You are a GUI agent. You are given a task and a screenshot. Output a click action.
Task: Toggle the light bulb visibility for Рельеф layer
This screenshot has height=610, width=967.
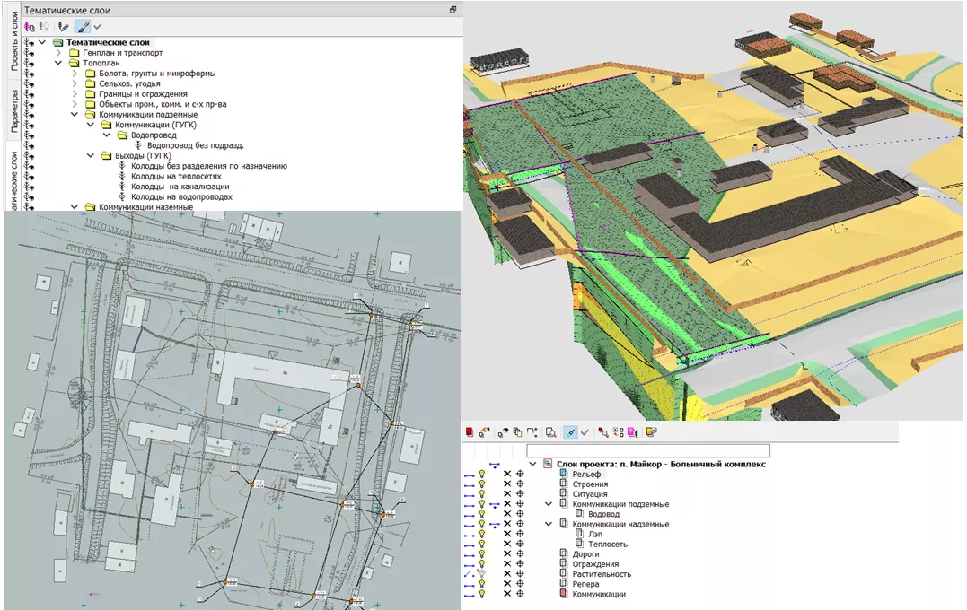482,474
